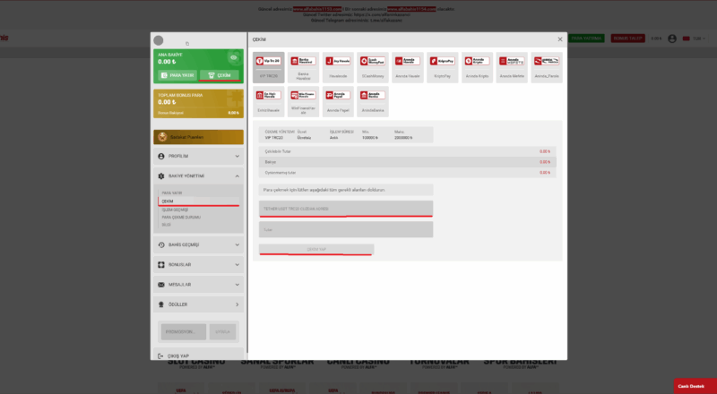Close the ÇEKİM dialog with X
Screen dimensions: 717x394
[x=559, y=39]
